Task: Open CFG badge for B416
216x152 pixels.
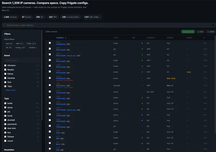Action: coord(63,144)
